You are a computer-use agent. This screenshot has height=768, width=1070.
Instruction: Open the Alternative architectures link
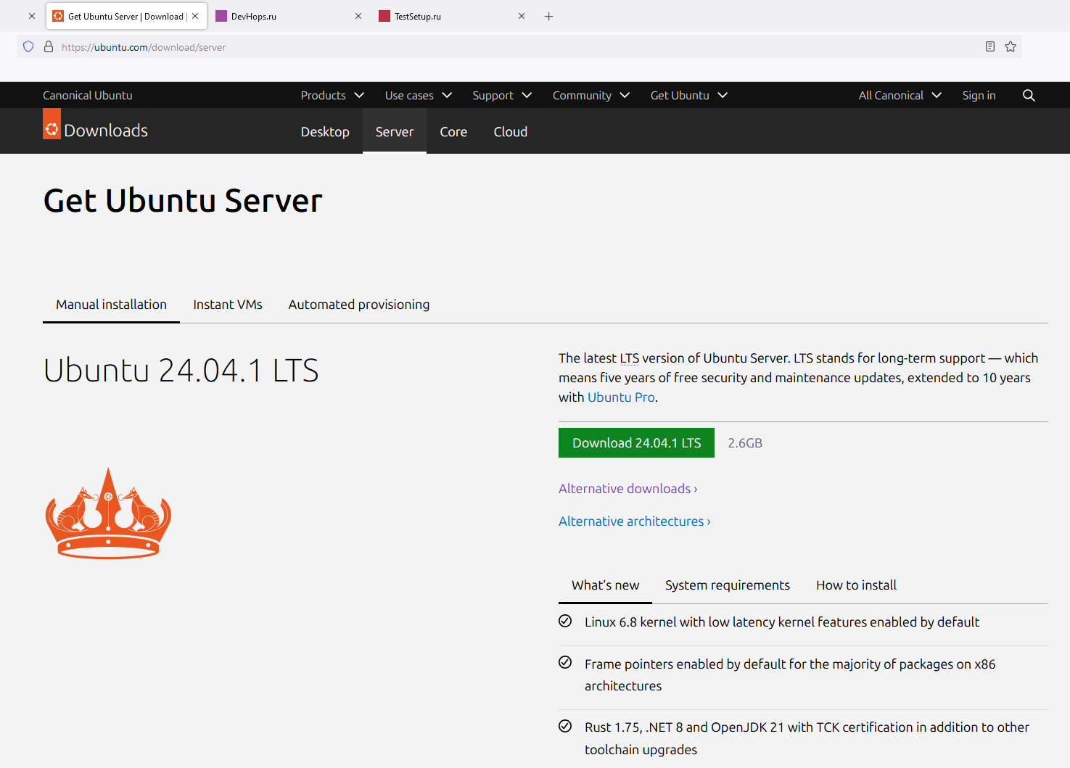point(635,521)
